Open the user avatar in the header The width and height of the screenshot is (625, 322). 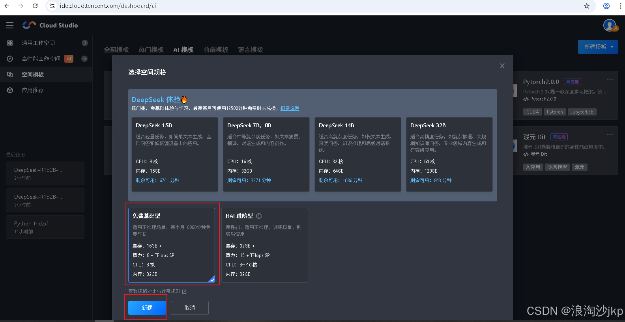(x=610, y=25)
